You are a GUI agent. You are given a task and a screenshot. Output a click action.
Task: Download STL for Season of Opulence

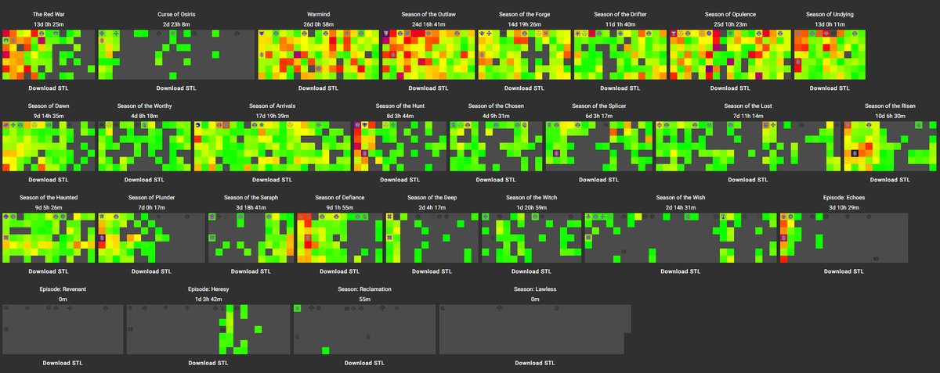pos(731,88)
